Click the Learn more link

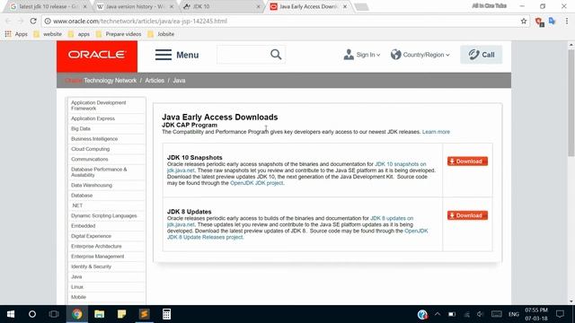pyautogui.click(x=436, y=132)
